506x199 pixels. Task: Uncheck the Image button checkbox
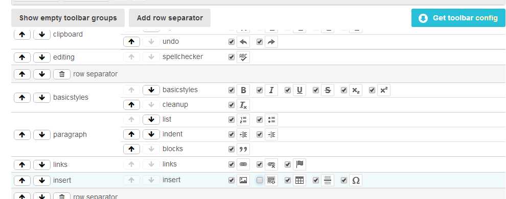pyautogui.click(x=232, y=180)
